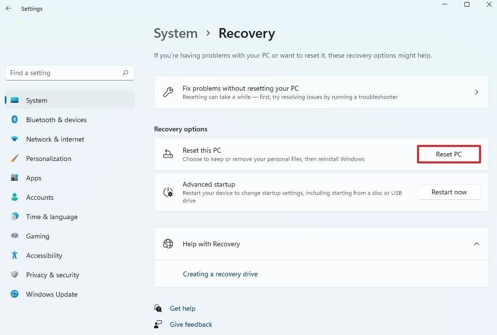Click the Gaming controller icon
Image resolution: width=497 pixels, height=335 pixels.
(x=15, y=236)
